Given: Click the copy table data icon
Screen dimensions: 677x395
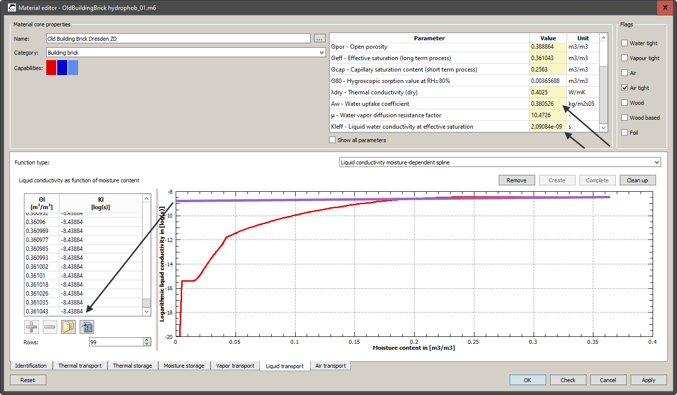Looking at the screenshot, I should [x=68, y=326].
